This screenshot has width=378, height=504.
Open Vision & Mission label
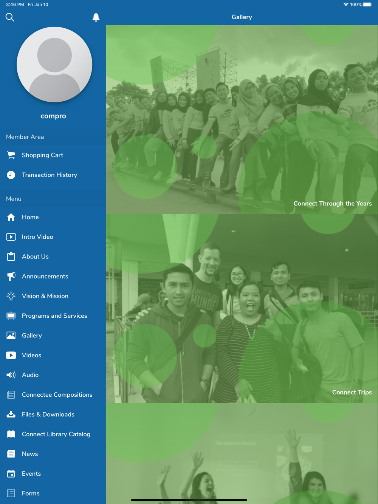coord(45,296)
